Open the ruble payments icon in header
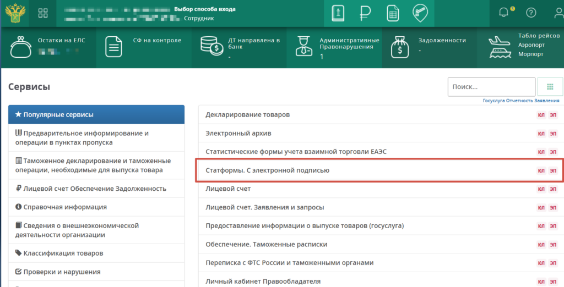The image size is (564, 287). tap(366, 14)
